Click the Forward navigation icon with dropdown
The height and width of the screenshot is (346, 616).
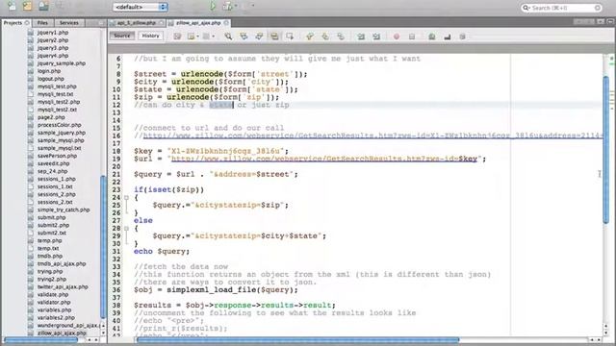coord(208,37)
